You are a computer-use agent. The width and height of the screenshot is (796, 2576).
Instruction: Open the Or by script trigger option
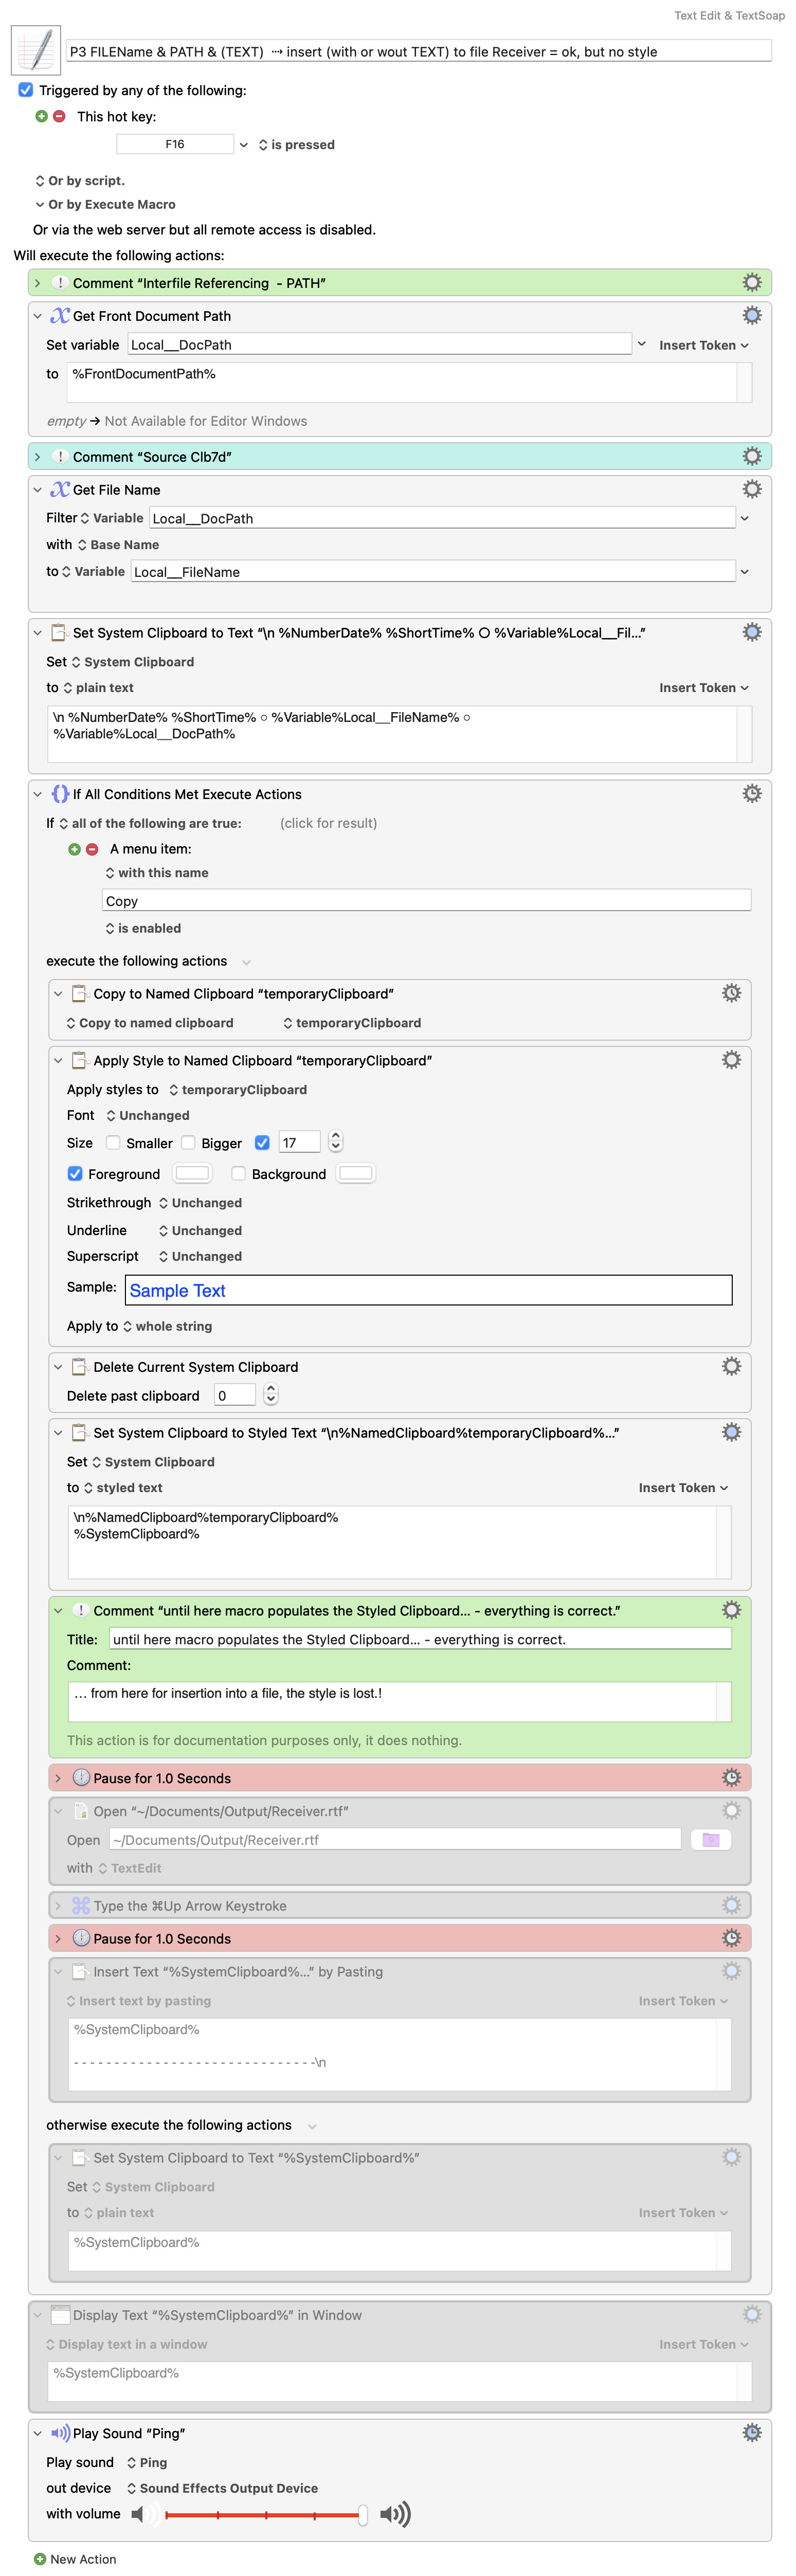click(x=80, y=181)
